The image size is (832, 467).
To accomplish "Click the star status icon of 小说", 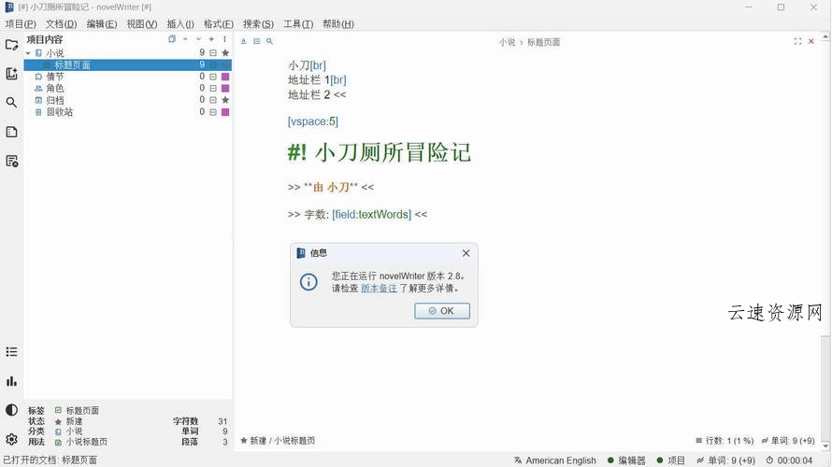I will click(225, 53).
